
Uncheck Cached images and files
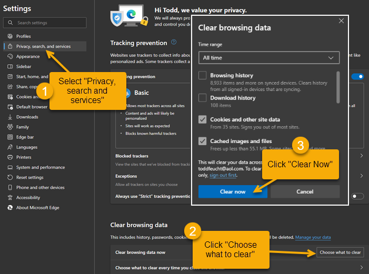pos(202,141)
